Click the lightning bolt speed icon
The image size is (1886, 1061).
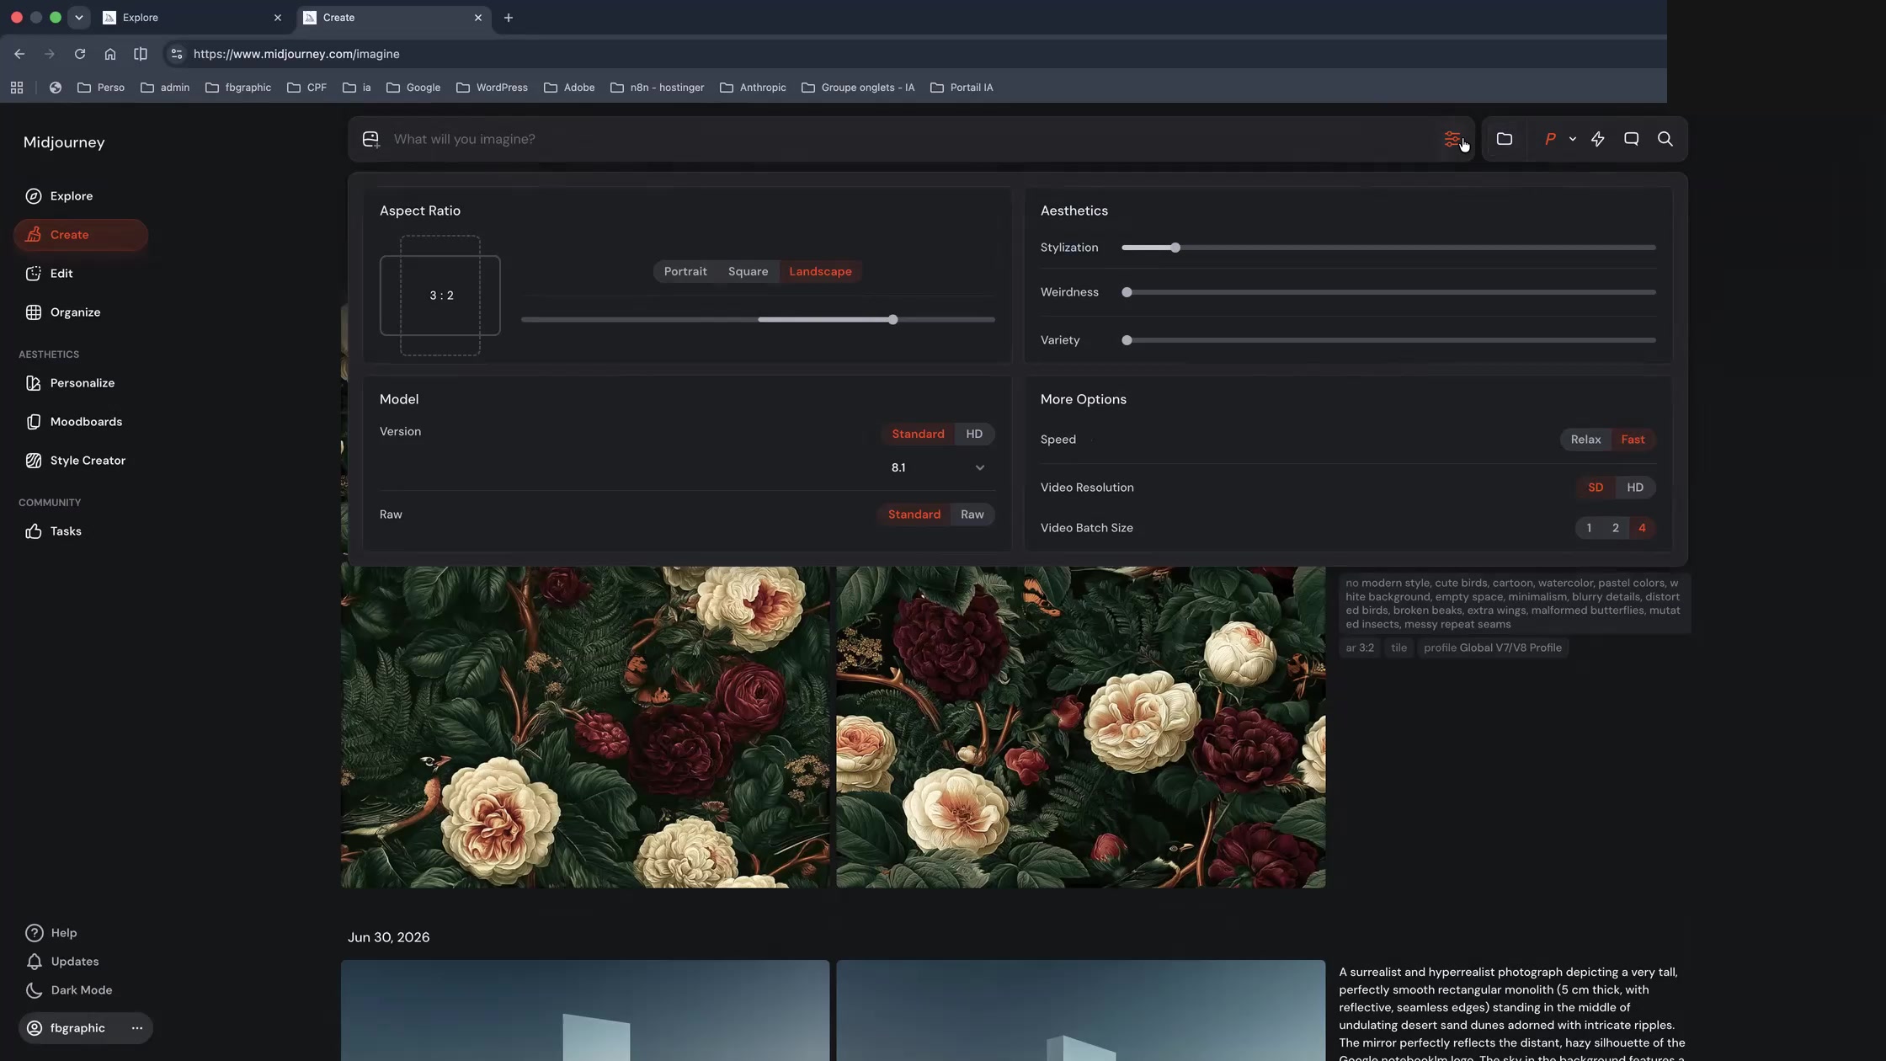(1597, 139)
